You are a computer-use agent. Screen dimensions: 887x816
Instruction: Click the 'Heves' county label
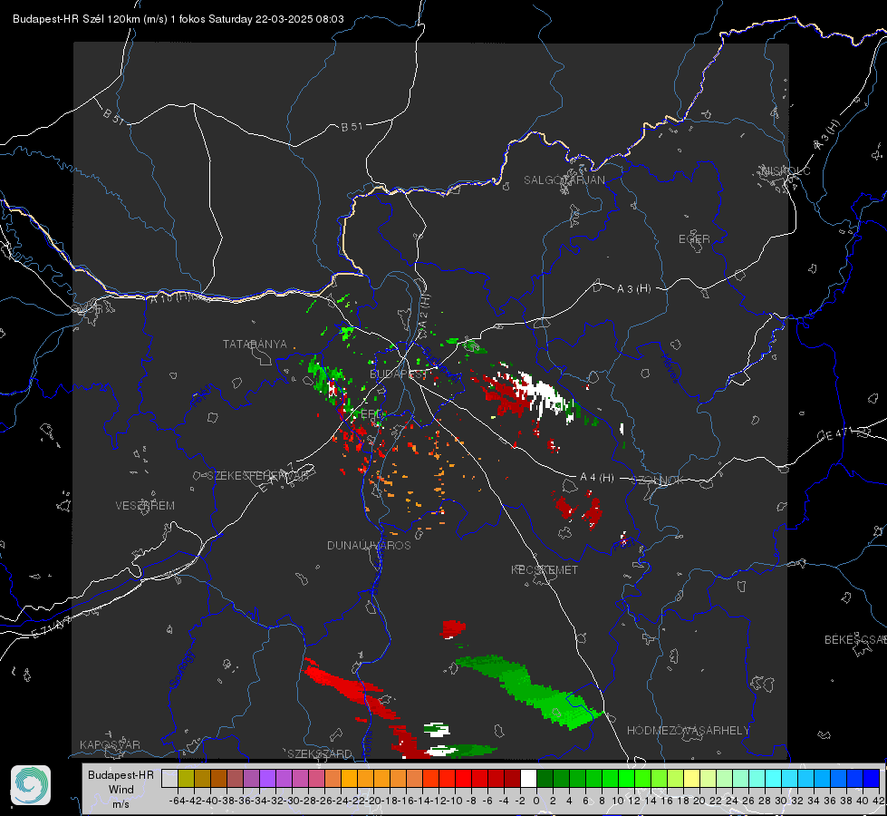click(670, 367)
